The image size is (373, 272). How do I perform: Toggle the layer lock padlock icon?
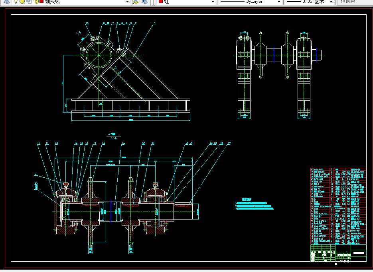point(36,2)
